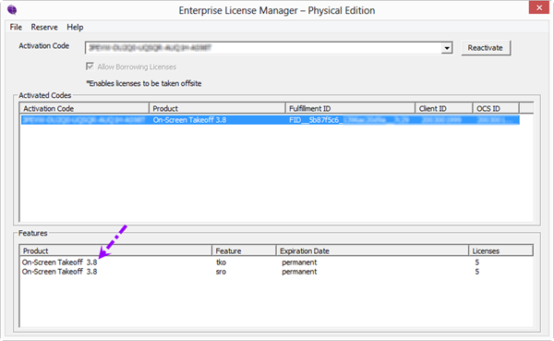Toggle Allow Borrowing Licenses checkbox
554x341 pixels.
point(90,67)
